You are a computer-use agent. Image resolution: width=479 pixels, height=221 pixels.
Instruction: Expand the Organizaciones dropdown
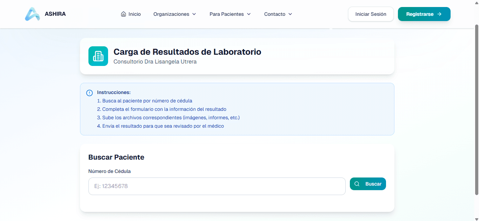point(174,14)
